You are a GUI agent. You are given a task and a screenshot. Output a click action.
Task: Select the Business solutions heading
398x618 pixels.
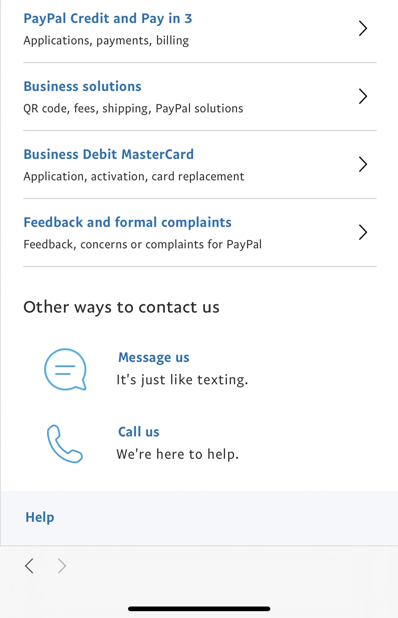[x=82, y=86]
